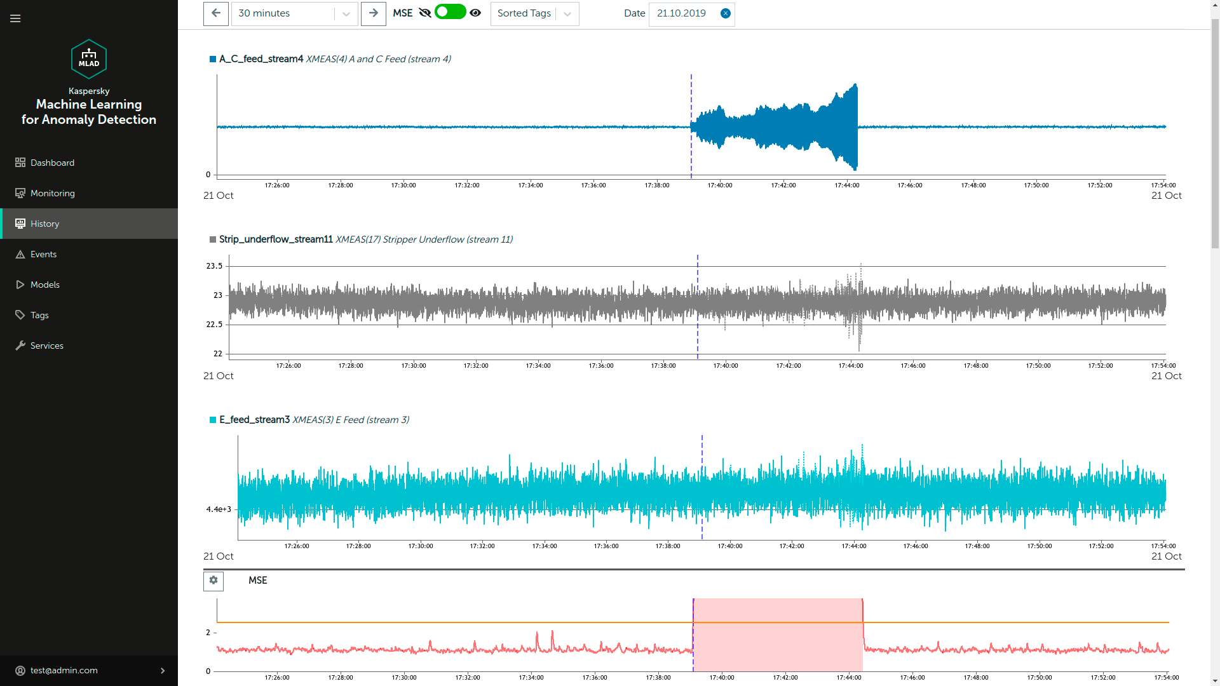Screen dimensions: 1220x686
Task: Click the open eye MSE icon
Action: coord(475,13)
